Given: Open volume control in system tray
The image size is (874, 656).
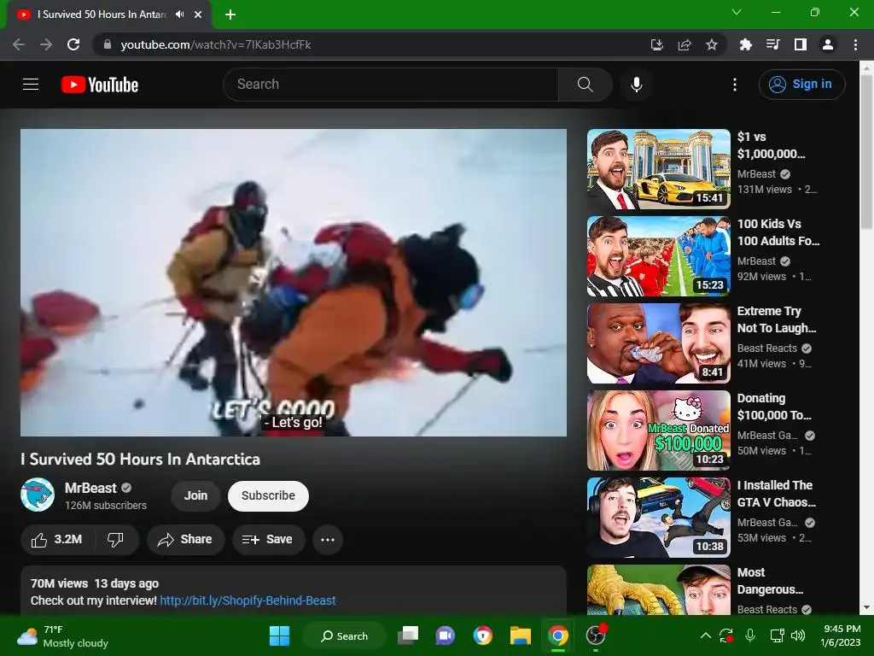Looking at the screenshot, I should [798, 635].
